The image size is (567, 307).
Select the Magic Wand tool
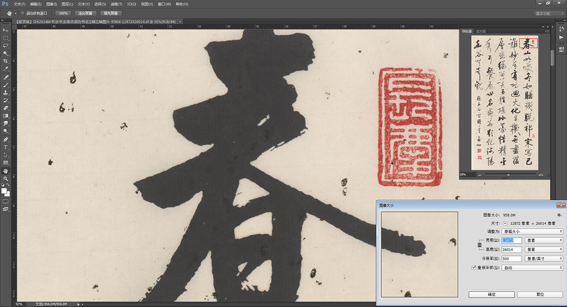(6, 53)
